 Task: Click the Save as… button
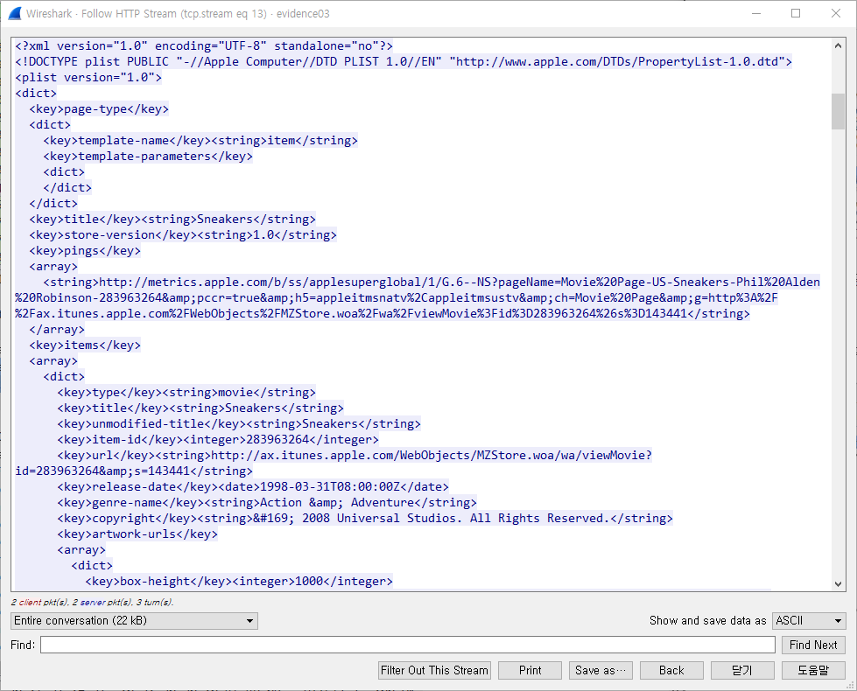pos(601,670)
